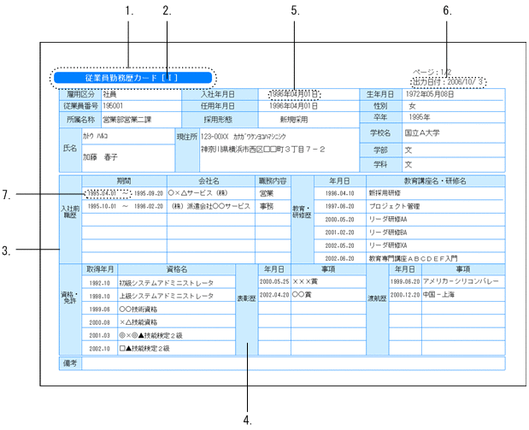Select the 女 gender value

tap(412, 106)
